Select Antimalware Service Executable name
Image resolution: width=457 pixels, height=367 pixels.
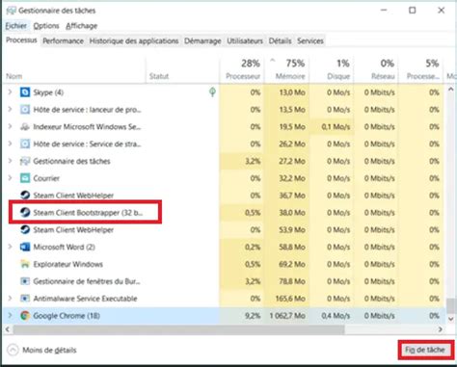pyautogui.click(x=85, y=299)
